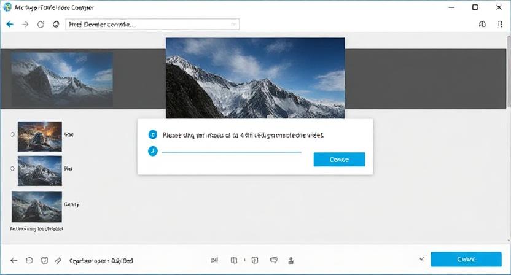
Task: Open the address bar dropdown arrow
Action: tap(233, 25)
